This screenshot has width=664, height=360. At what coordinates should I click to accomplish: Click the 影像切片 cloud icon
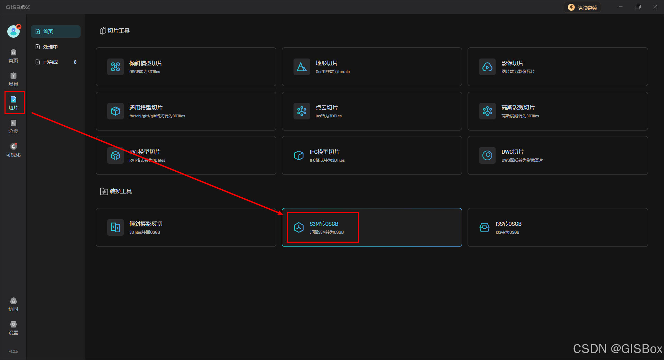pos(487,67)
